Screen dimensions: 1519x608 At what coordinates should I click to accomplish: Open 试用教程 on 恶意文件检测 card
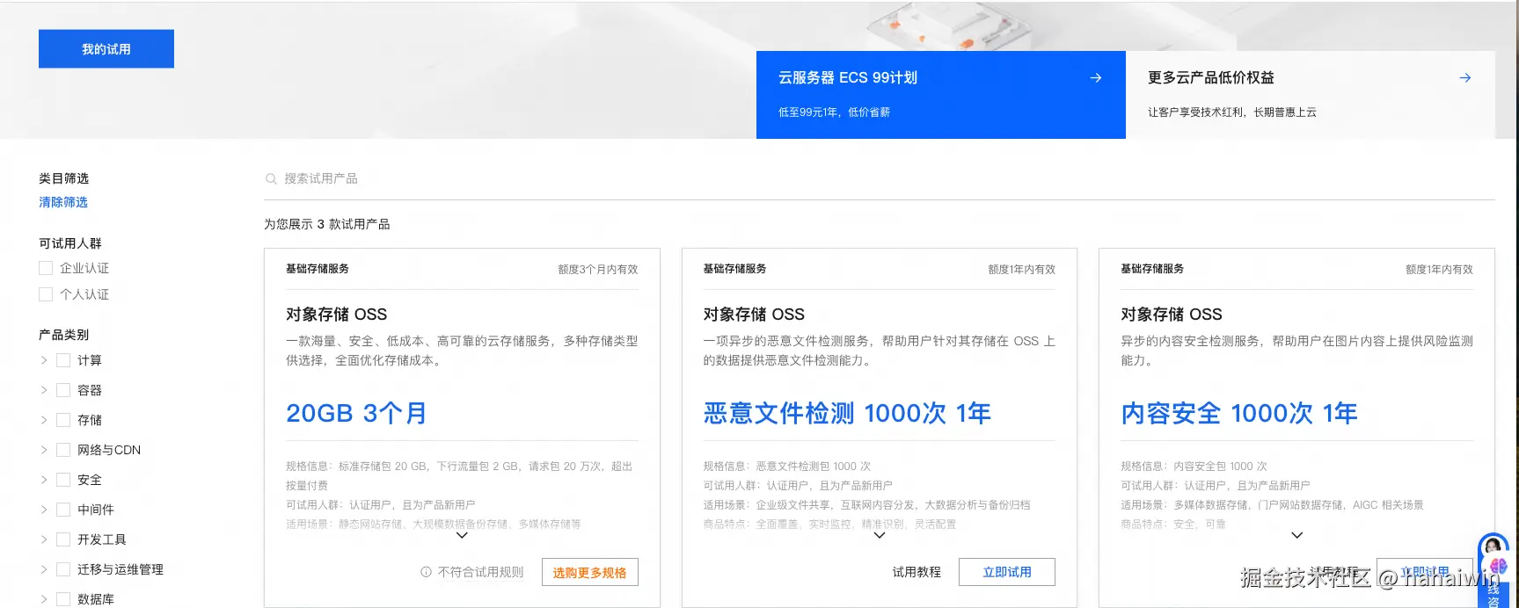[917, 572]
